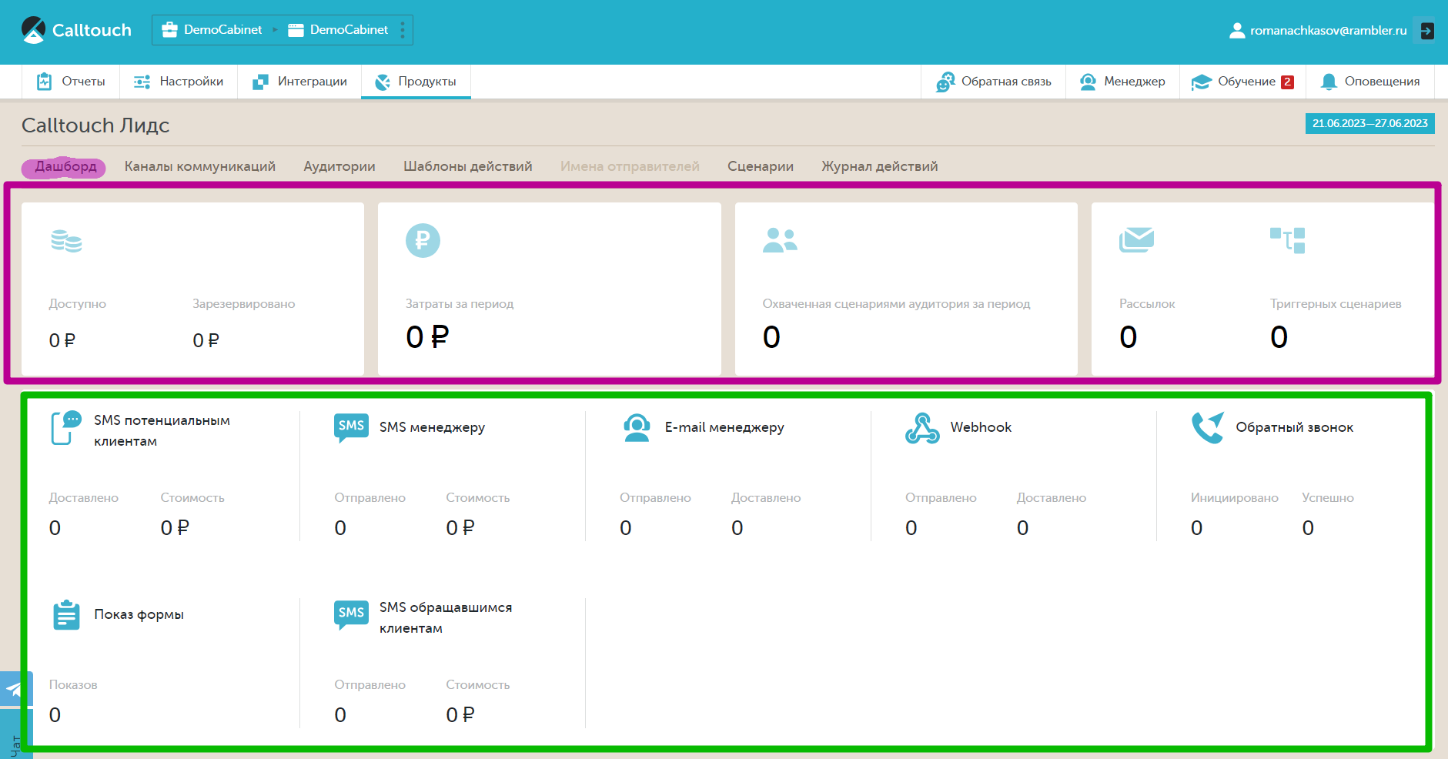1448x759 pixels.
Task: Switch to the Сценарии tab
Action: (761, 166)
